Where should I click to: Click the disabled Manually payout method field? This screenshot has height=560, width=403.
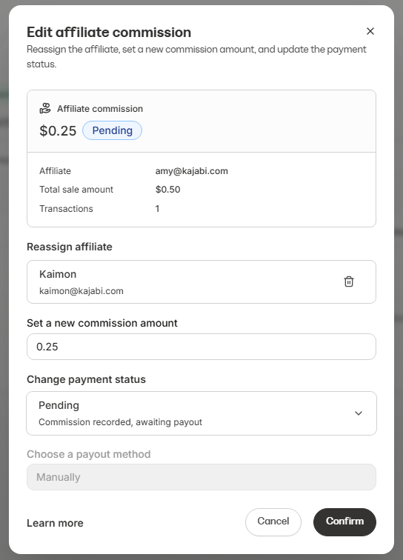[201, 477]
